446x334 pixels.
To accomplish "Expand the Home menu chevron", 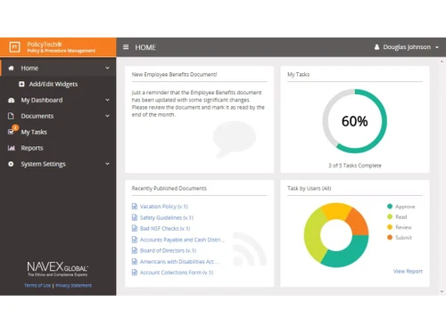I will (107, 68).
